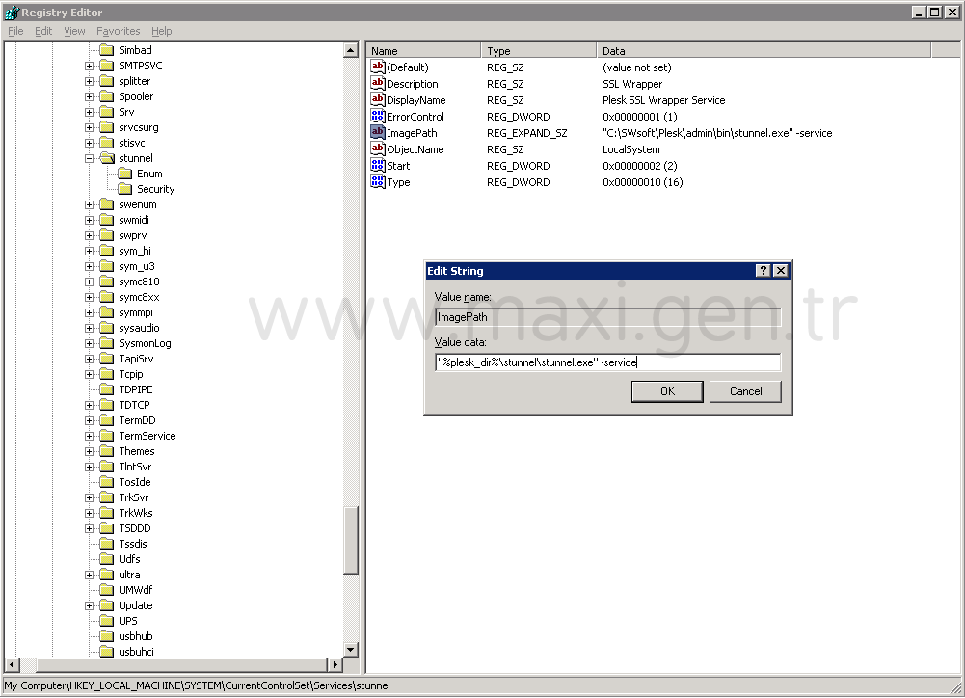This screenshot has width=965, height=698.
Task: Click the usbhub key folder icon
Action: tap(107, 636)
